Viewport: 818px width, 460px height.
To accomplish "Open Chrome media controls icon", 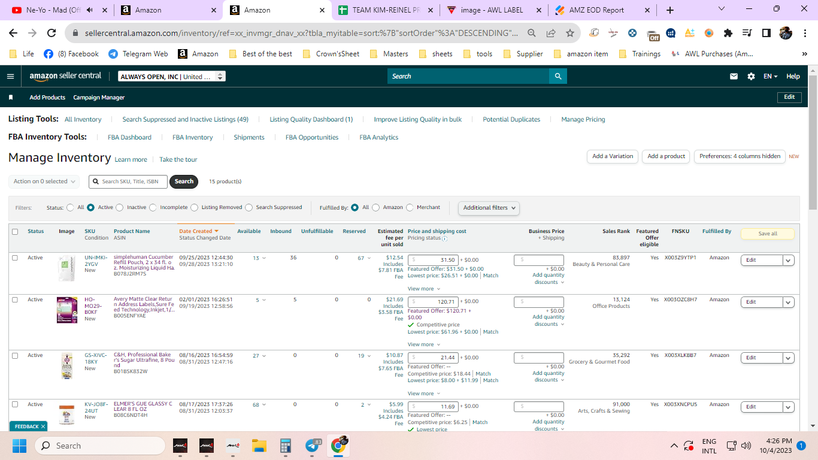I will pyautogui.click(x=747, y=33).
